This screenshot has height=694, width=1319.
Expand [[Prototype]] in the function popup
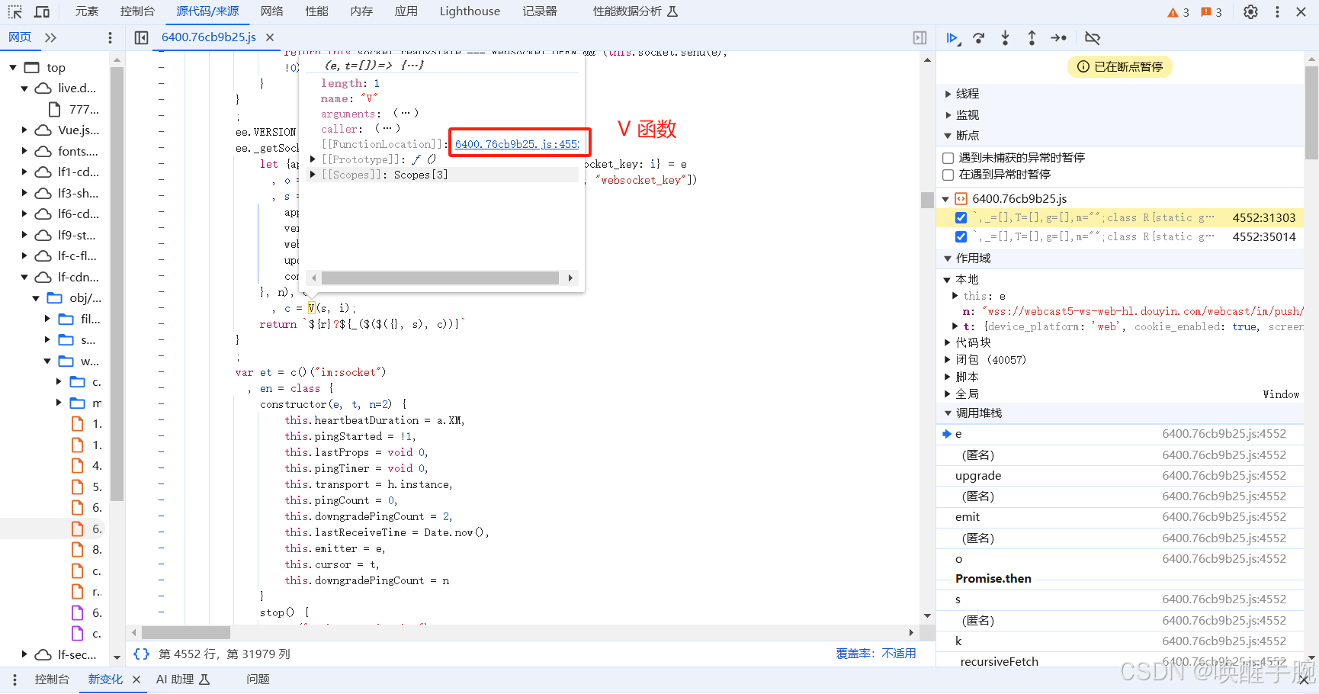click(313, 159)
